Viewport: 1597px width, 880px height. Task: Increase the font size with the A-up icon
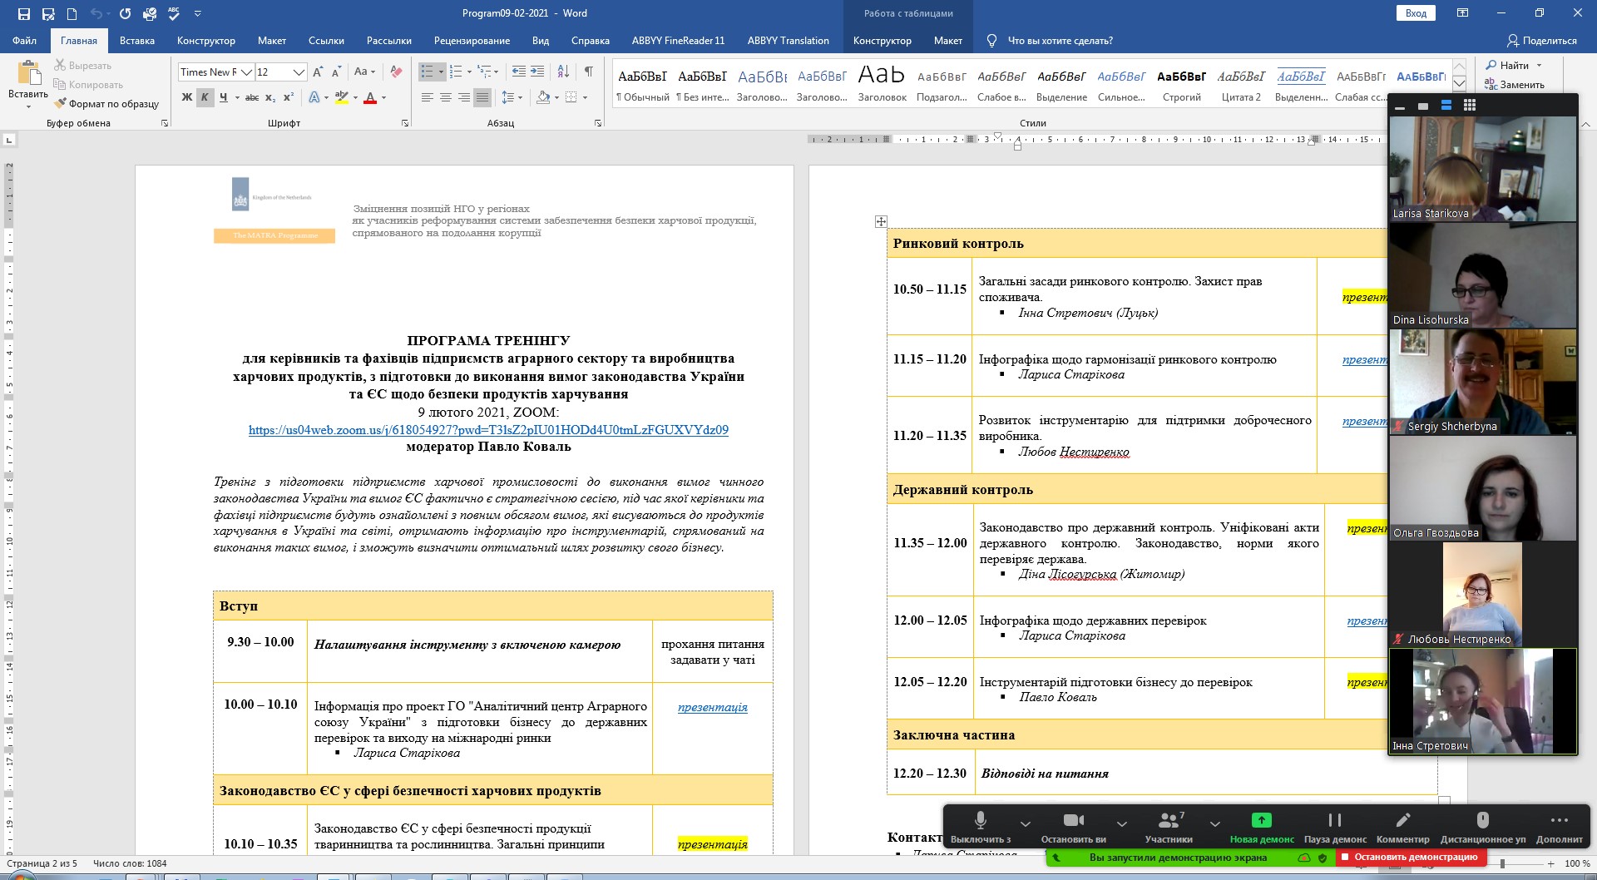click(x=318, y=72)
